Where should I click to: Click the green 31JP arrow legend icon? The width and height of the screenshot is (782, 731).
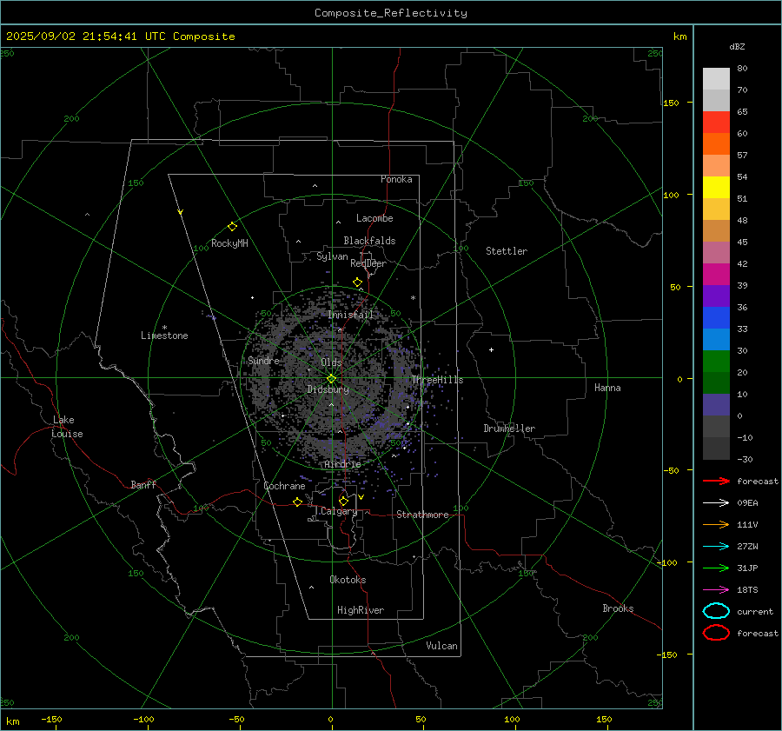tap(716, 568)
